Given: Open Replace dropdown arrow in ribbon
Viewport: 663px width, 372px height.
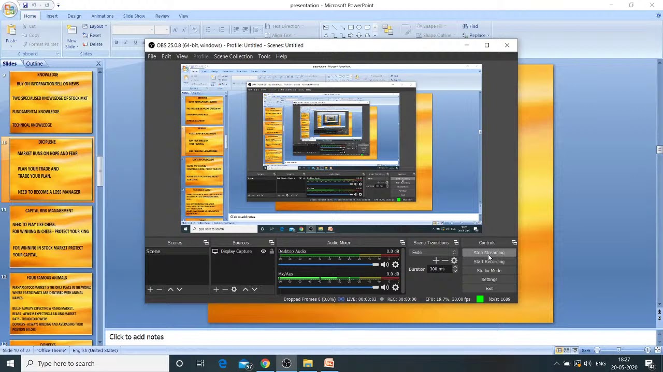Looking at the screenshot, I should [x=488, y=36].
